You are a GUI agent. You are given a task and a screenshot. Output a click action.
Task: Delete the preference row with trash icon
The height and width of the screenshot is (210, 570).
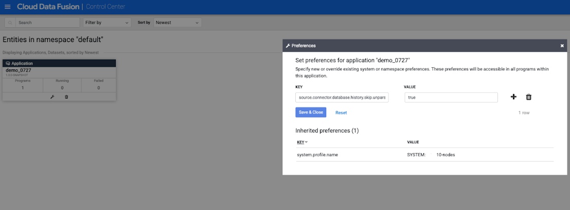click(528, 97)
